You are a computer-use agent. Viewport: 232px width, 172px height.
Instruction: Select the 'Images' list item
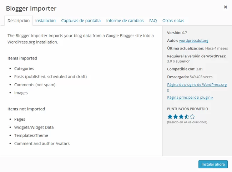point(21,93)
